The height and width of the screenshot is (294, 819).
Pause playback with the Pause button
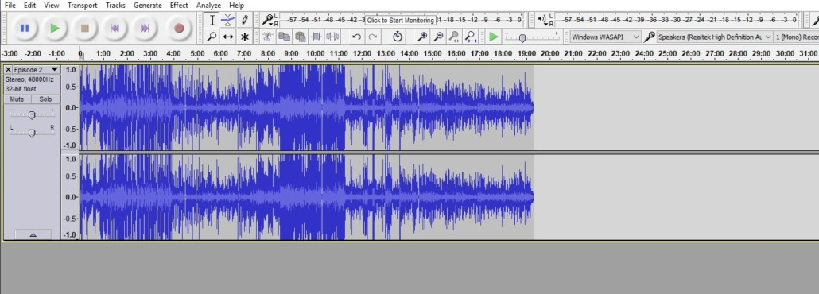24,28
